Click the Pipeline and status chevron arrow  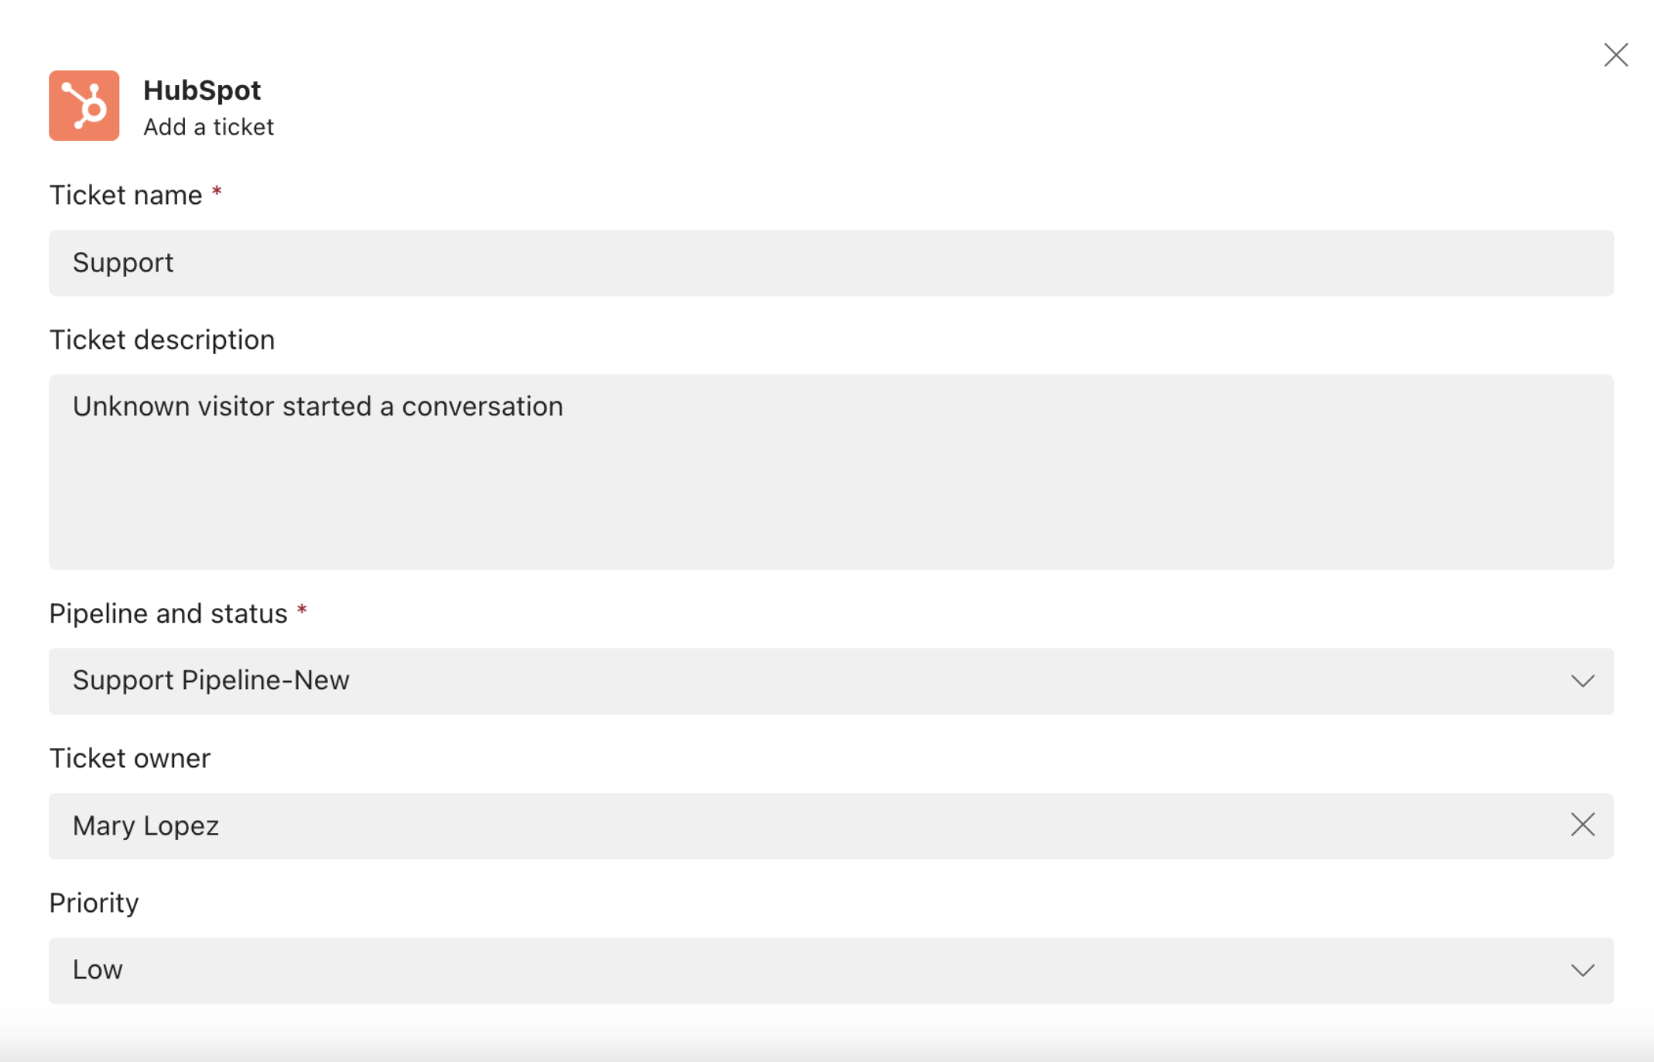tap(1584, 681)
